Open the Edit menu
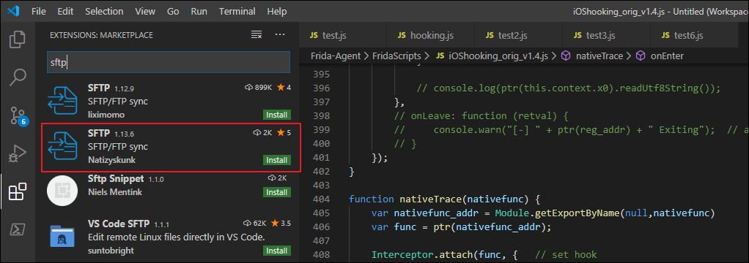The height and width of the screenshot is (263, 749). click(x=65, y=11)
